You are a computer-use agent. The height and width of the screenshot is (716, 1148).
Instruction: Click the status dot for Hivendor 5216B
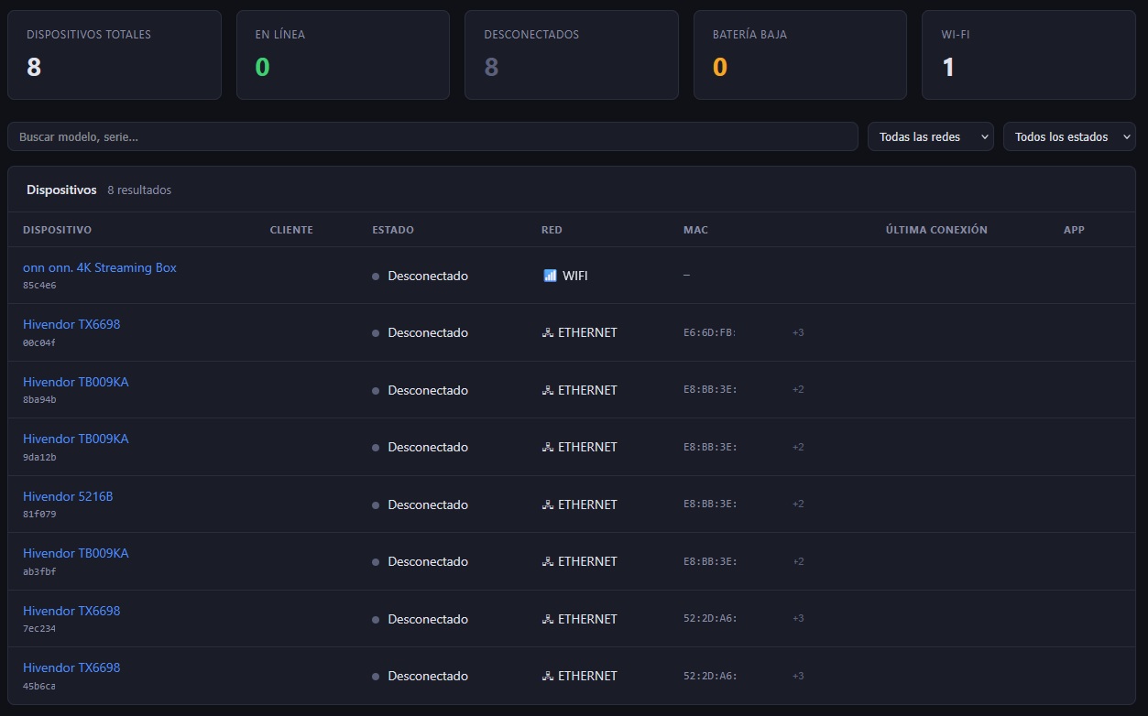pos(376,505)
